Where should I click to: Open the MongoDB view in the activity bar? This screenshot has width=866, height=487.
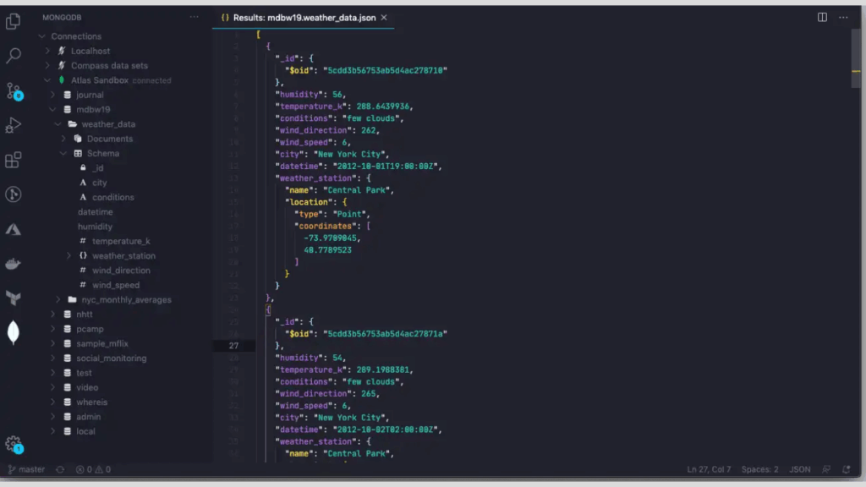(x=12, y=333)
